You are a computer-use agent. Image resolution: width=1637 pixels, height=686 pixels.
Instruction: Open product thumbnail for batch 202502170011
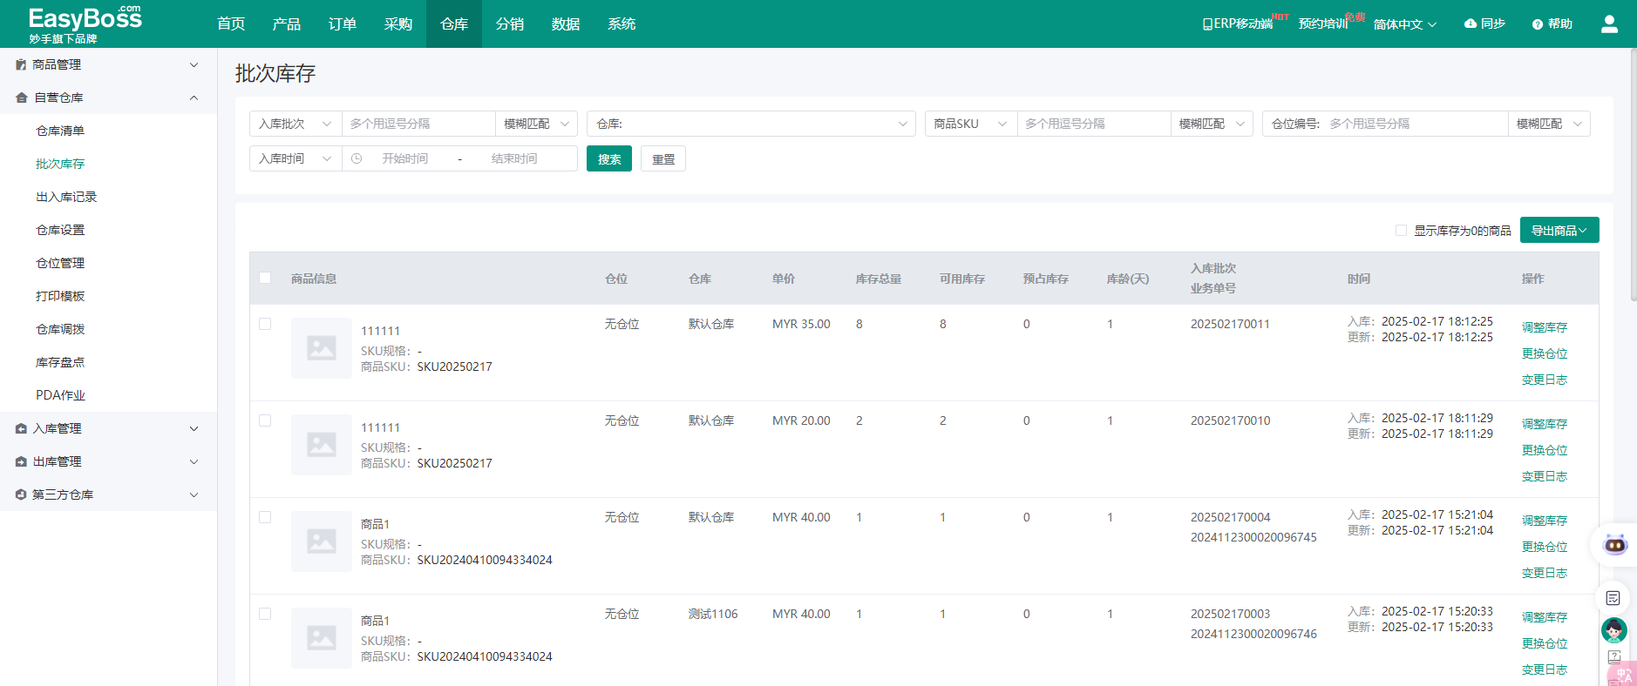[322, 348]
